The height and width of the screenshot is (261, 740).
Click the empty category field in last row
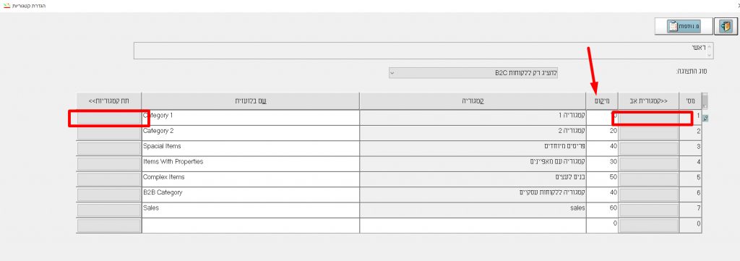pos(473,225)
